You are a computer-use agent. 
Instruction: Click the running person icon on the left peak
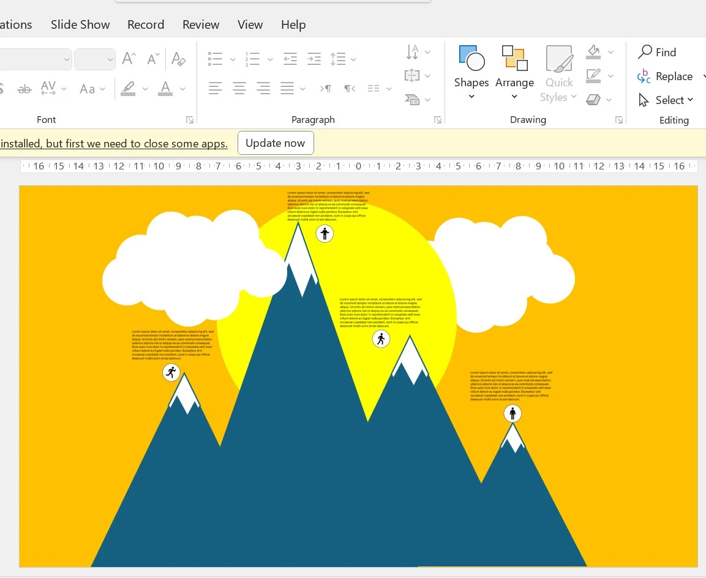point(171,372)
